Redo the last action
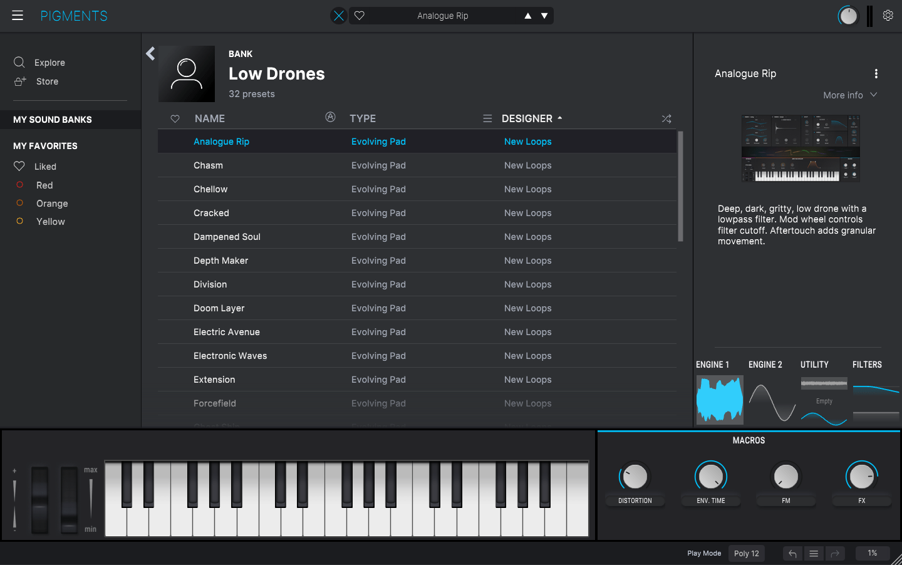 tap(835, 553)
